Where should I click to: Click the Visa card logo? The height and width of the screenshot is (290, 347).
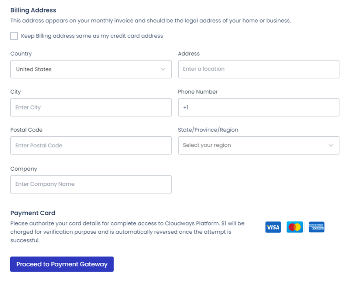tap(273, 227)
